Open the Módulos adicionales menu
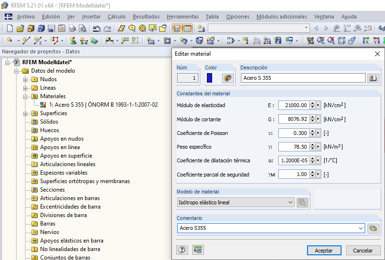Screen dimensions: 385x260 282,17
